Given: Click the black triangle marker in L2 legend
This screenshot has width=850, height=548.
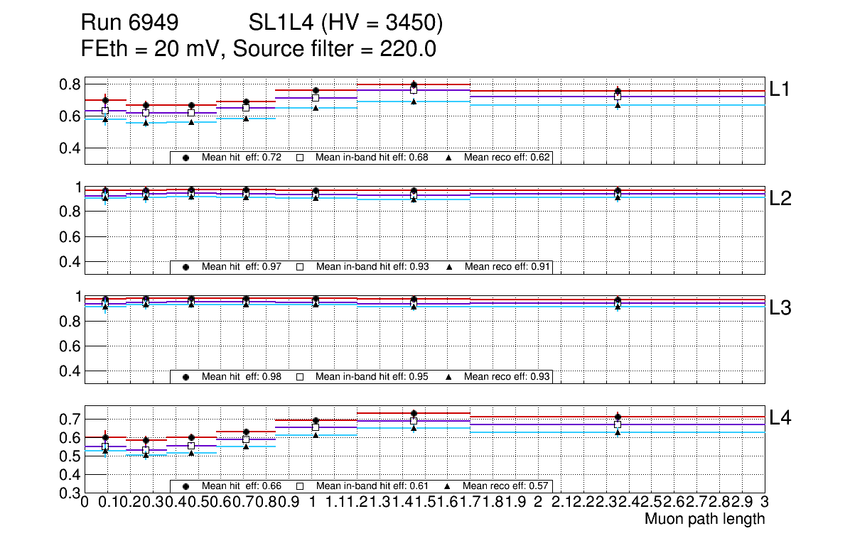Looking at the screenshot, I should click(x=449, y=267).
